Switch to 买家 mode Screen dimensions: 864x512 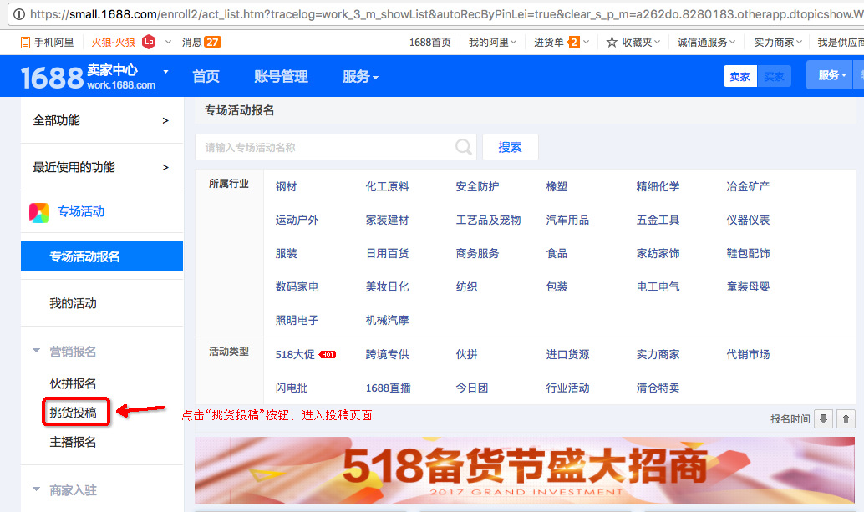pos(774,75)
